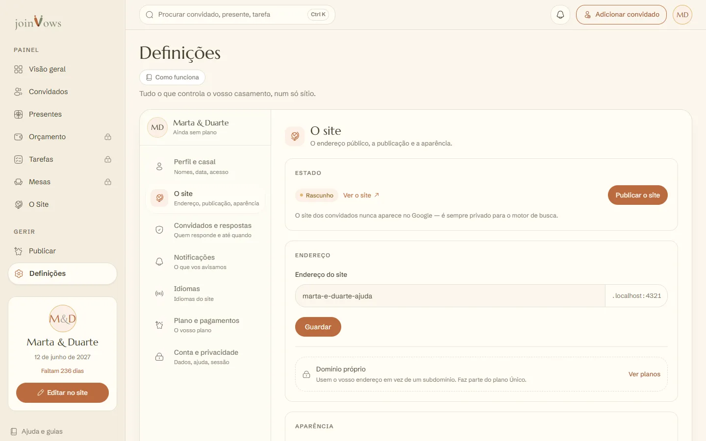Open the Idiomas settings section
This screenshot has height=441, width=706.
(x=205, y=294)
